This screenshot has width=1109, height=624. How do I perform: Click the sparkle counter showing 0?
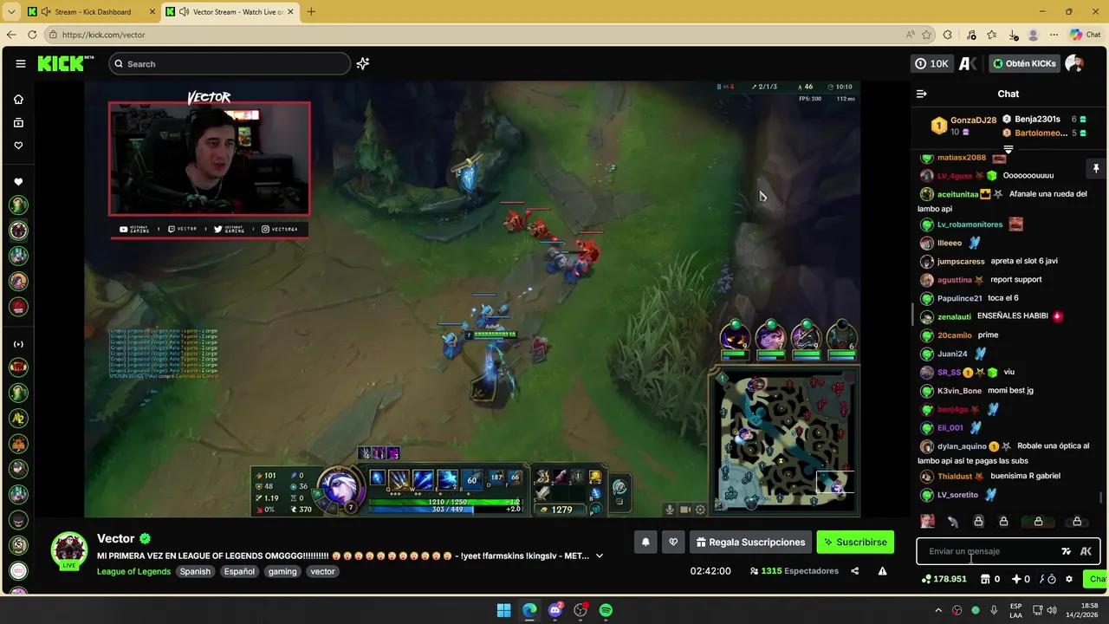pyautogui.click(x=1020, y=579)
